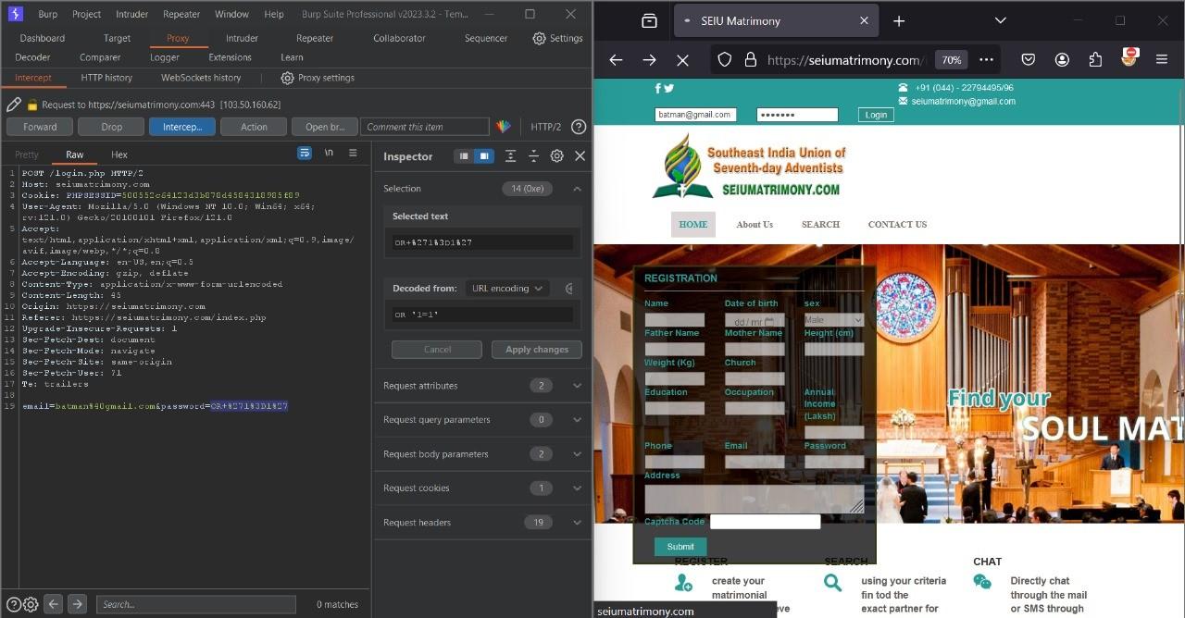Click the Burp Suite lightning logo icon
The width and height of the screenshot is (1185, 618).
(17, 14)
